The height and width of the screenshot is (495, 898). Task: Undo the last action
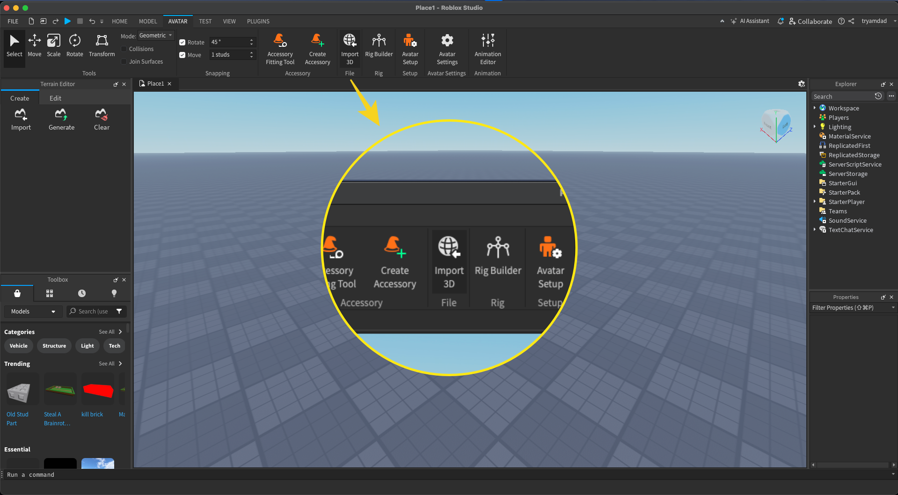point(92,21)
